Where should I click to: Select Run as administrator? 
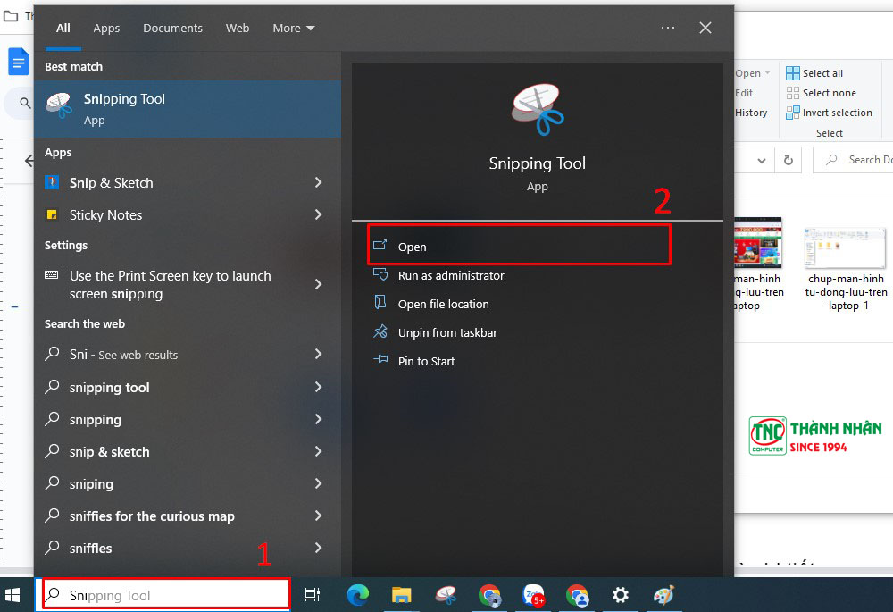(450, 275)
